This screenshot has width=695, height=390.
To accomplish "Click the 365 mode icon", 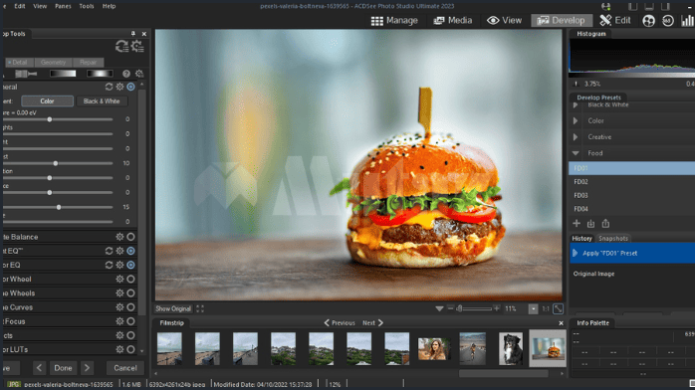I will click(x=668, y=20).
